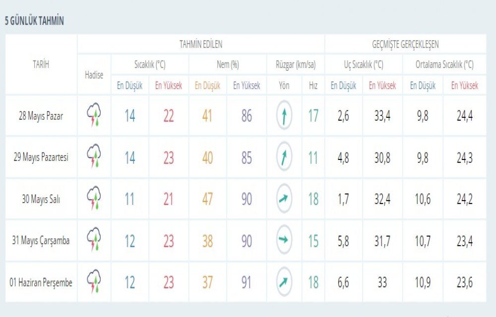Click the thunderstorm icon for 01 Haziran Perşembe

(x=94, y=282)
